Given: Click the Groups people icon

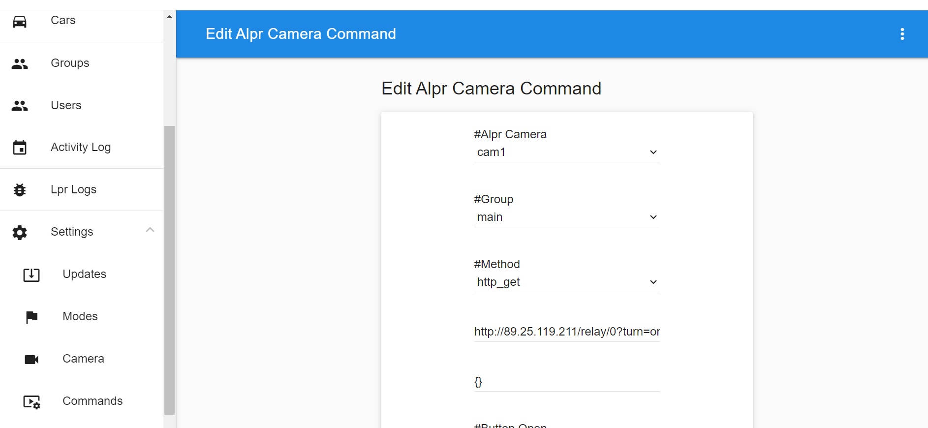Looking at the screenshot, I should click(x=20, y=64).
